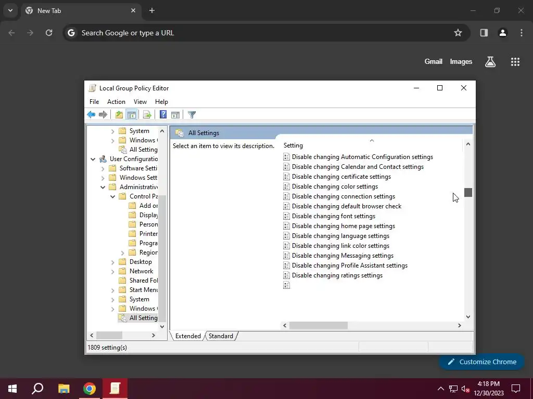Expand Software Settings tree node
Image resolution: width=533 pixels, height=399 pixels.
coord(103,168)
